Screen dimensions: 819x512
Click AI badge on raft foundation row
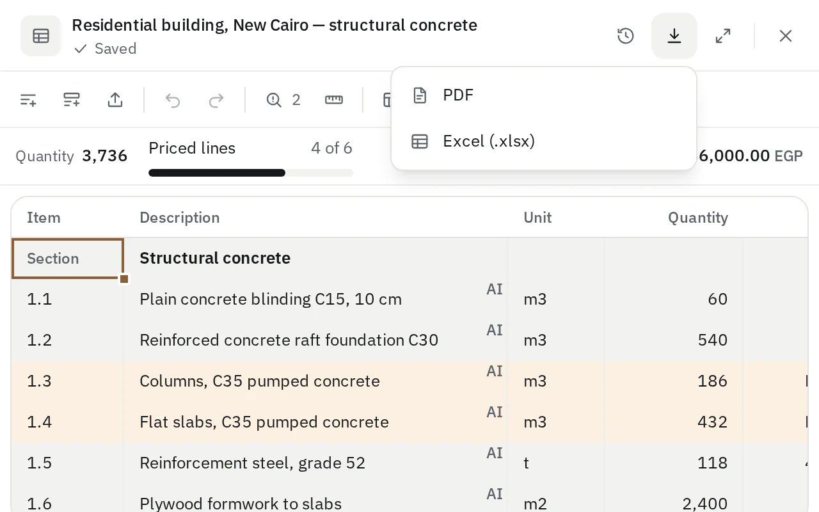(x=495, y=330)
